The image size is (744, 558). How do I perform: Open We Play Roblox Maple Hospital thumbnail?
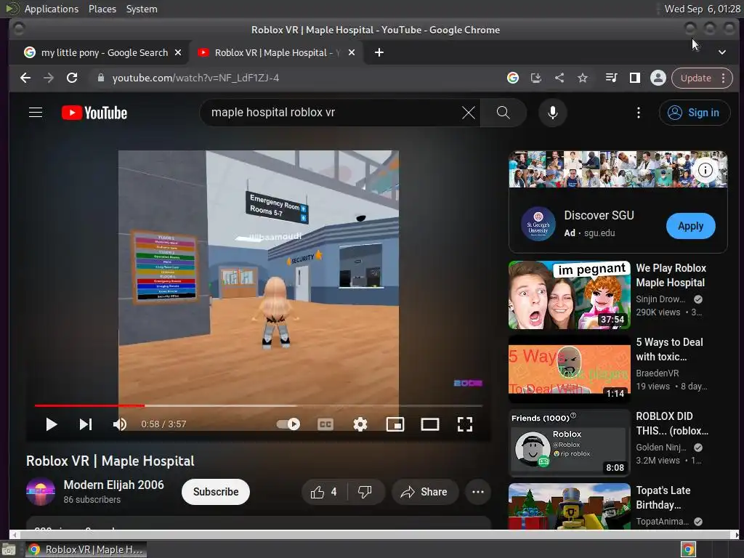[570, 295]
